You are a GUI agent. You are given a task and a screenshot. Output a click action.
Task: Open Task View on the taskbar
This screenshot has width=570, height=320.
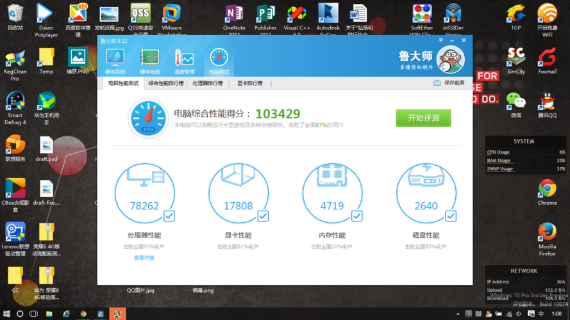point(33,314)
